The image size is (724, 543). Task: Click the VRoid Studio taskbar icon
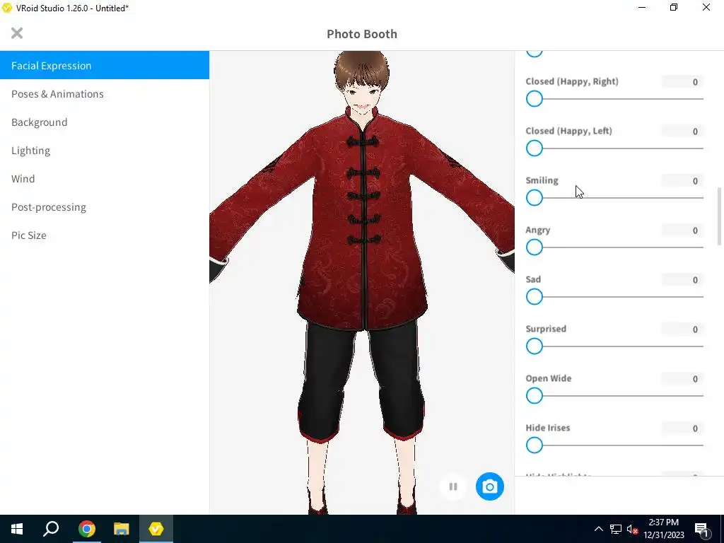pyautogui.click(x=156, y=529)
